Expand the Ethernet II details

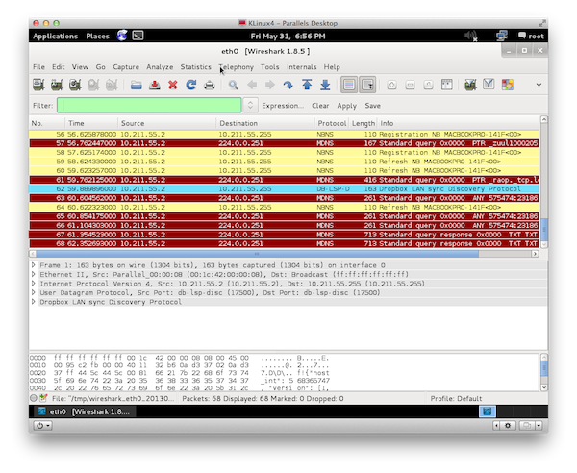coord(33,274)
